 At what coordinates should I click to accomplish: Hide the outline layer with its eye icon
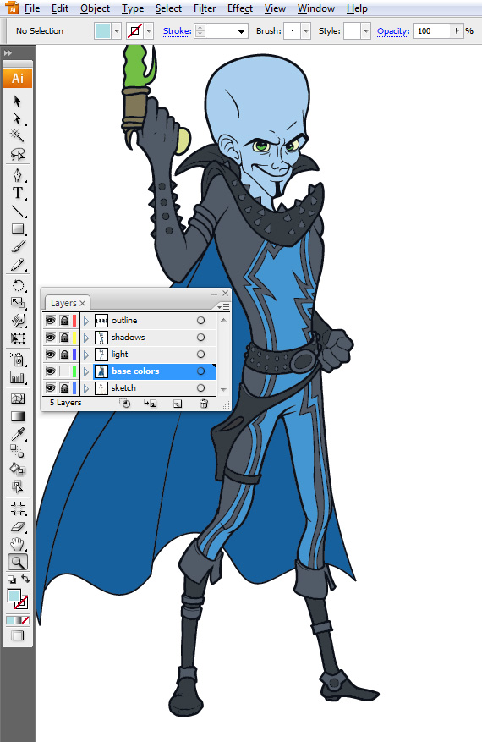click(x=50, y=321)
